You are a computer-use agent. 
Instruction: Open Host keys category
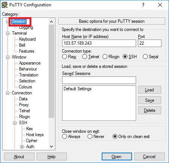35,135
